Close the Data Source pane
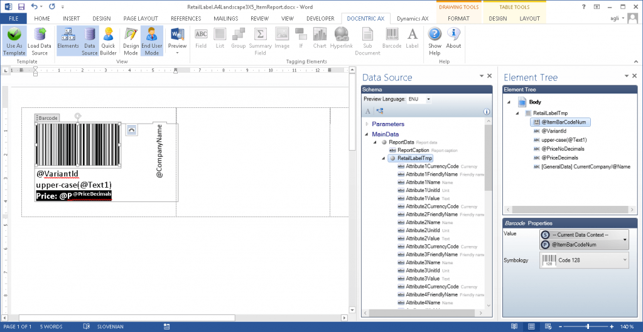Viewport: 643px width, 332px height. tap(489, 76)
